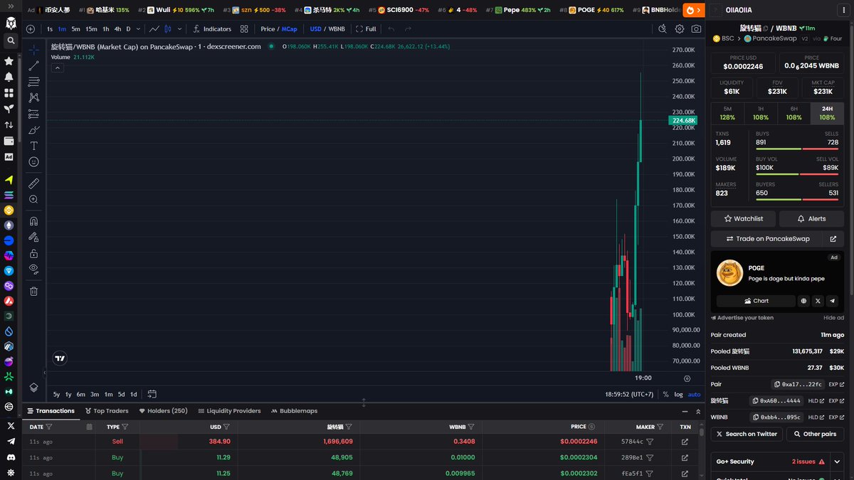Toggle lock all drawings
Viewport: 854px width, 480px height.
tap(33, 254)
